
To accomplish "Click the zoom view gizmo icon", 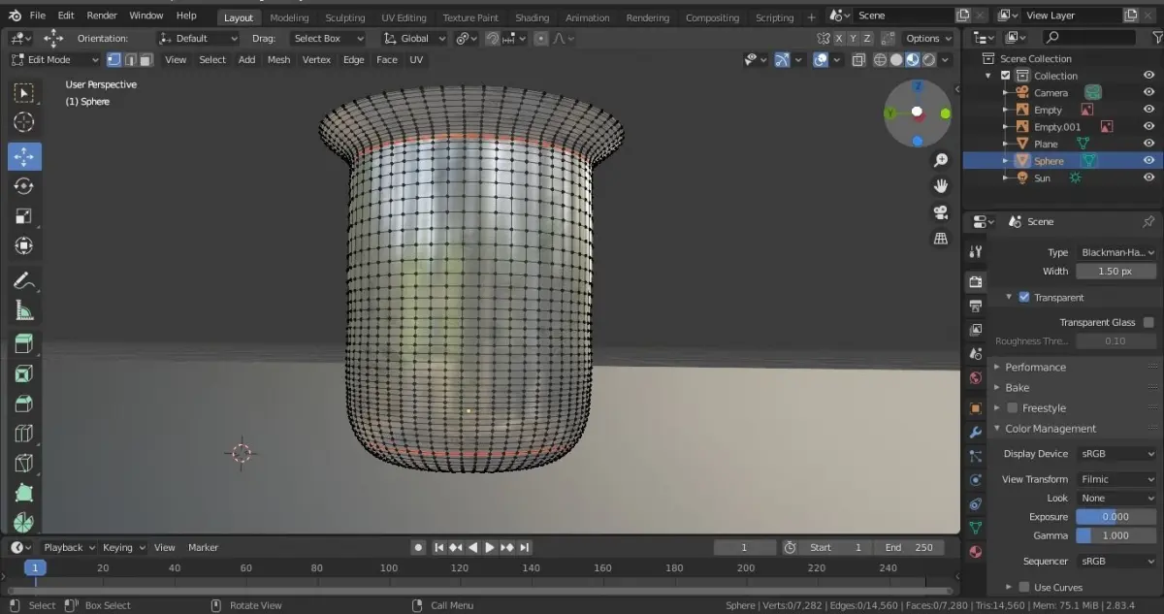I will coord(941,160).
